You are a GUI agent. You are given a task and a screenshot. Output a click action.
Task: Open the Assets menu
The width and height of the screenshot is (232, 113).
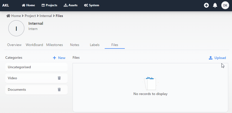pos(71,5)
